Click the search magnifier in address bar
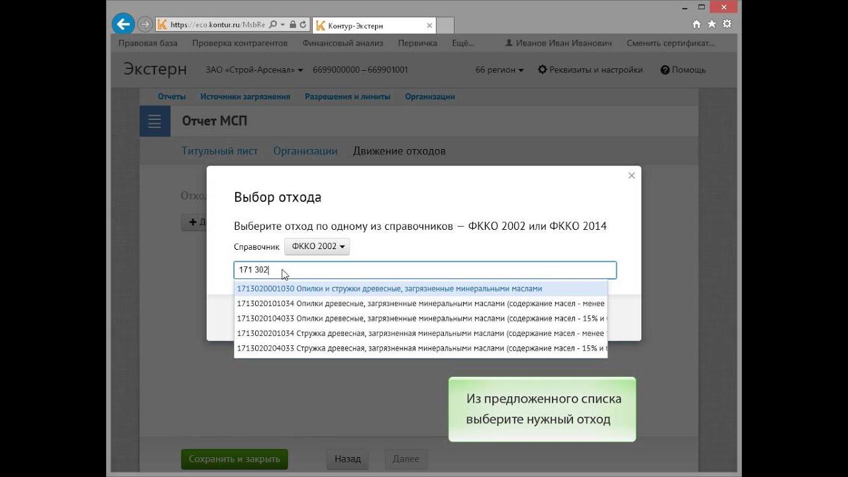Image resolution: width=848 pixels, height=477 pixels. tap(272, 25)
